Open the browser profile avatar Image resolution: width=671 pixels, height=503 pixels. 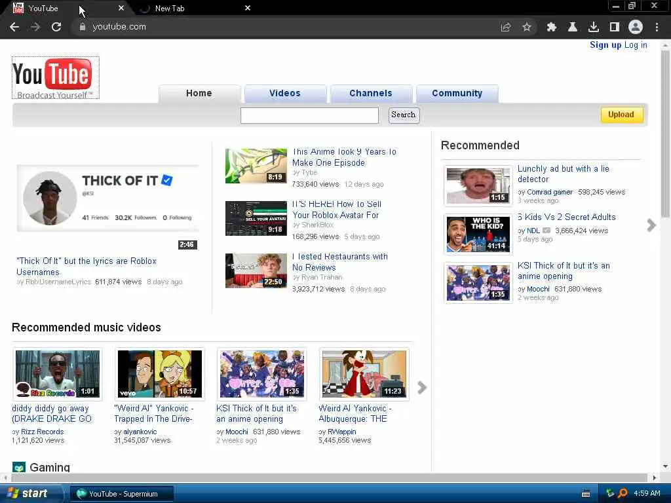pos(636,28)
